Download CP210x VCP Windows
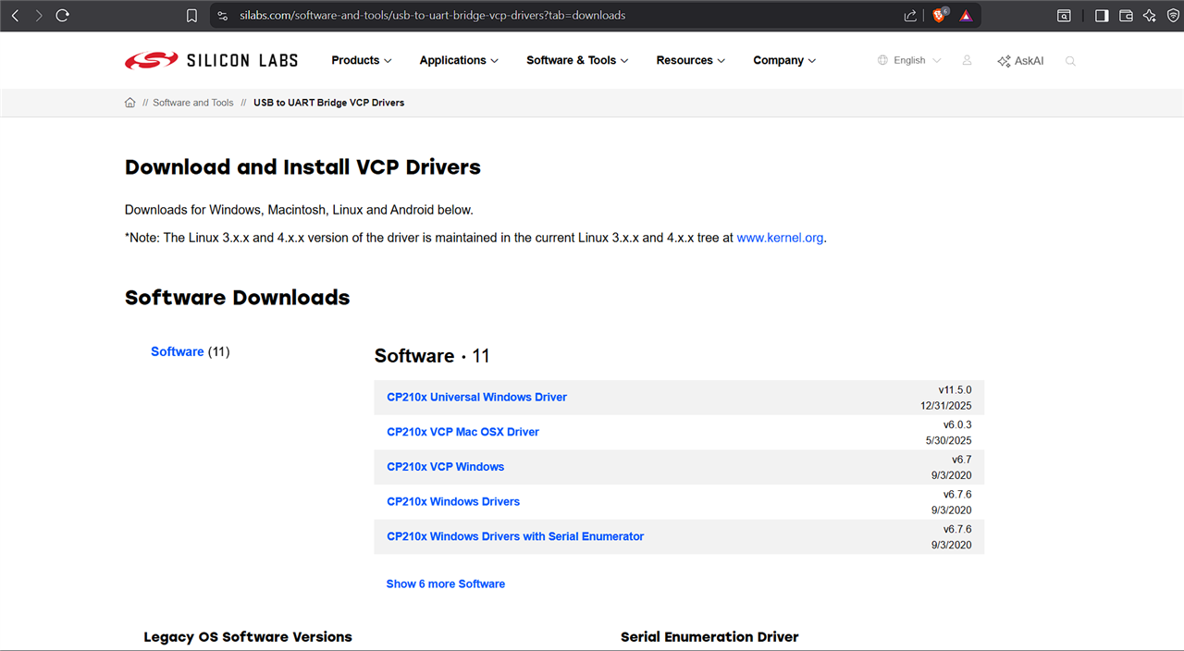This screenshot has height=651, width=1184. click(445, 467)
